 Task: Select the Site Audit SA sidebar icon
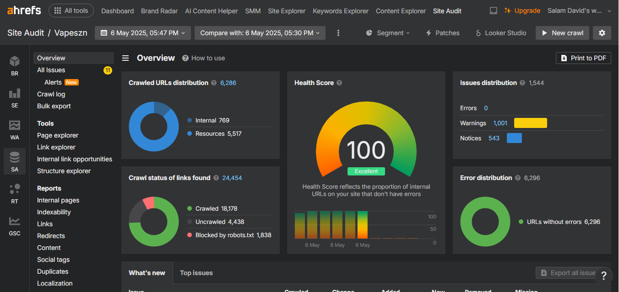point(15,162)
